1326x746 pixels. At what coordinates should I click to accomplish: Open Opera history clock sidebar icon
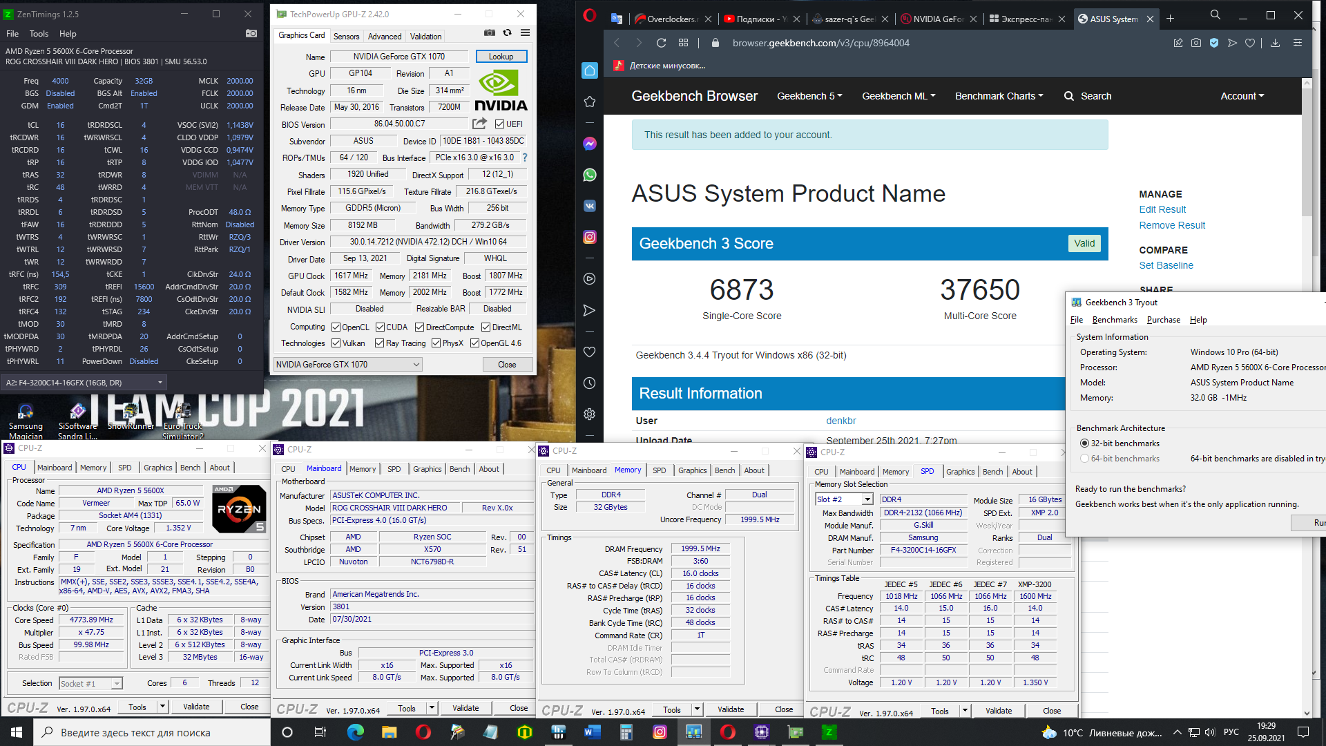tap(590, 383)
